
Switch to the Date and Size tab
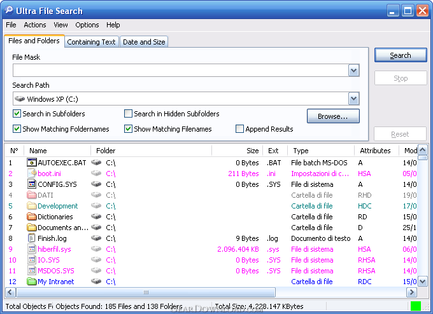pos(144,42)
